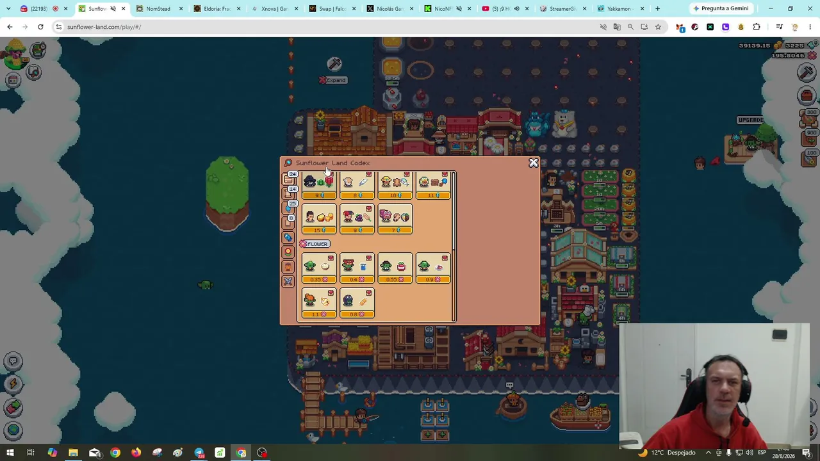Screen dimensions: 820x461
Task: Click the UPGRADE label on the island
Action: tap(750, 120)
